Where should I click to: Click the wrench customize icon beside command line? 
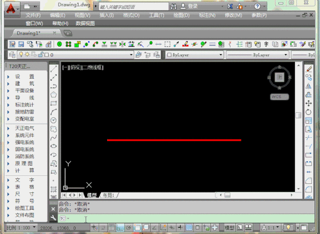(53, 218)
